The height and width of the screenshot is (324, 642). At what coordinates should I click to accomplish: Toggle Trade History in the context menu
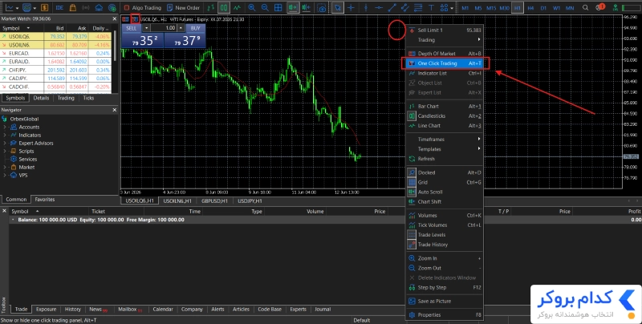[x=445, y=245]
